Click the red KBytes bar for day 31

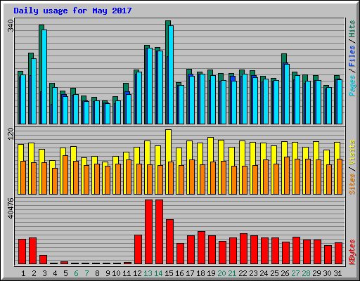point(338,254)
